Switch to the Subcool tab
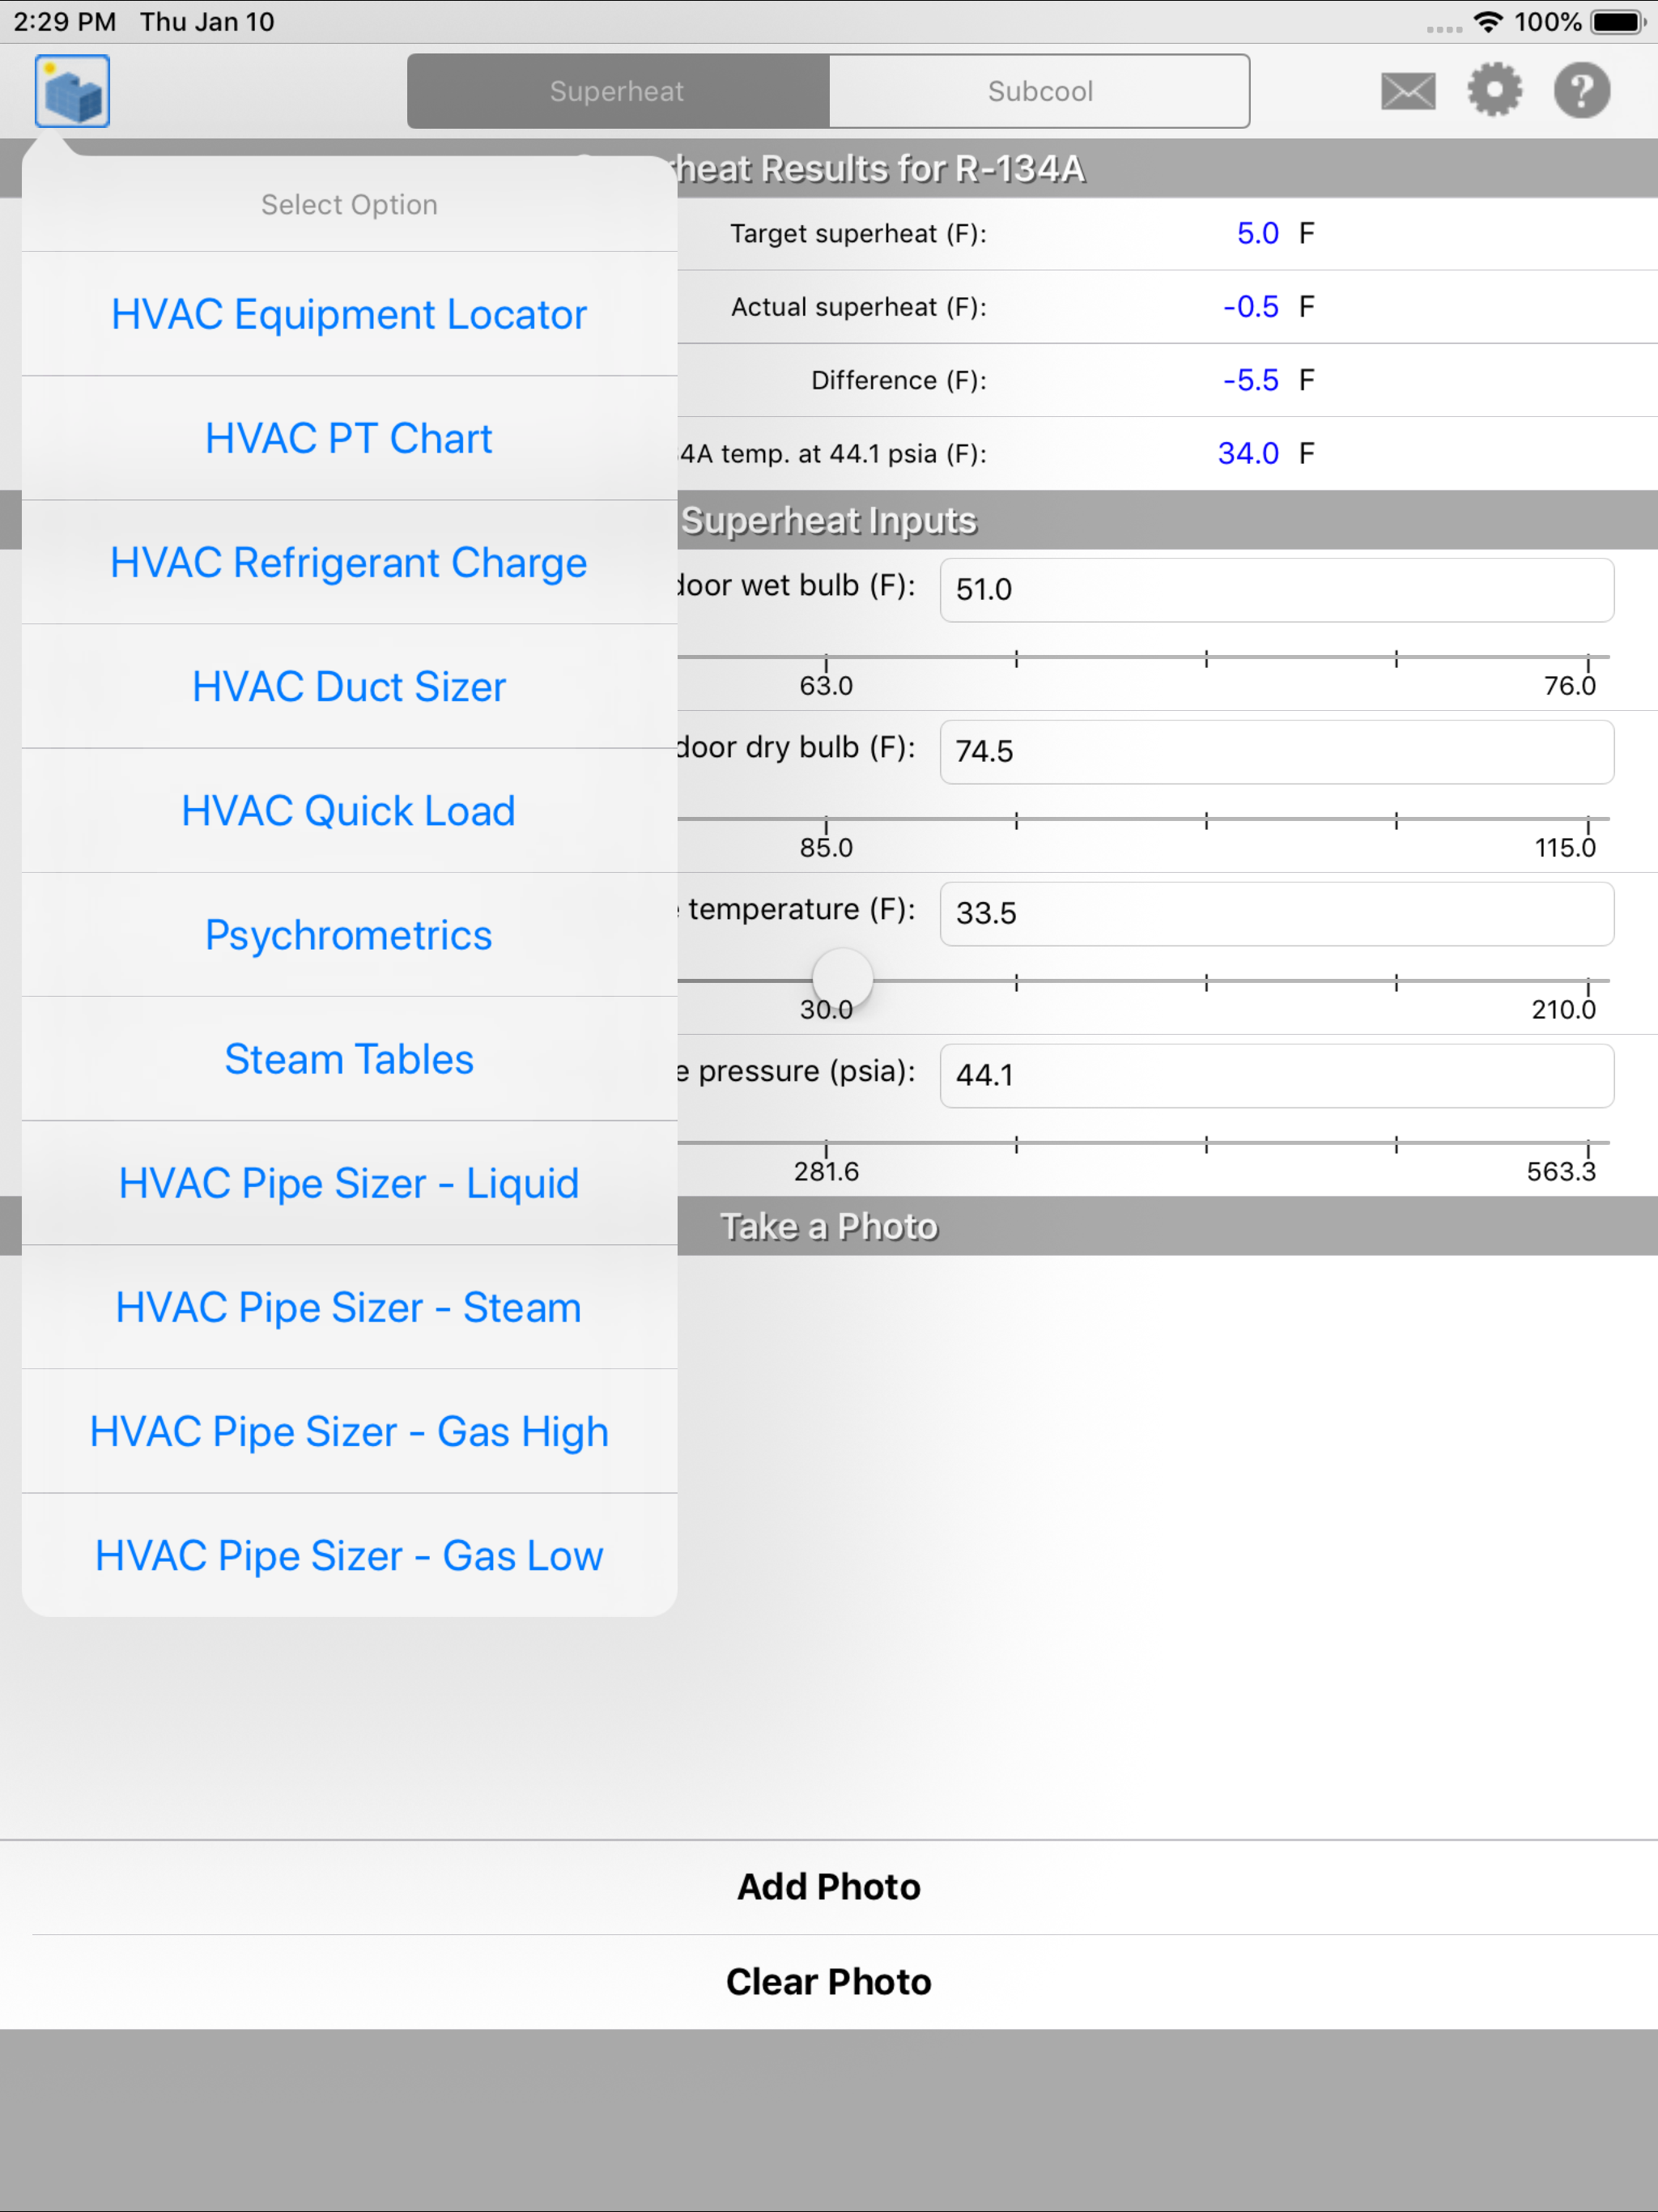Screen dimensions: 1658x2212 [x=1040, y=91]
